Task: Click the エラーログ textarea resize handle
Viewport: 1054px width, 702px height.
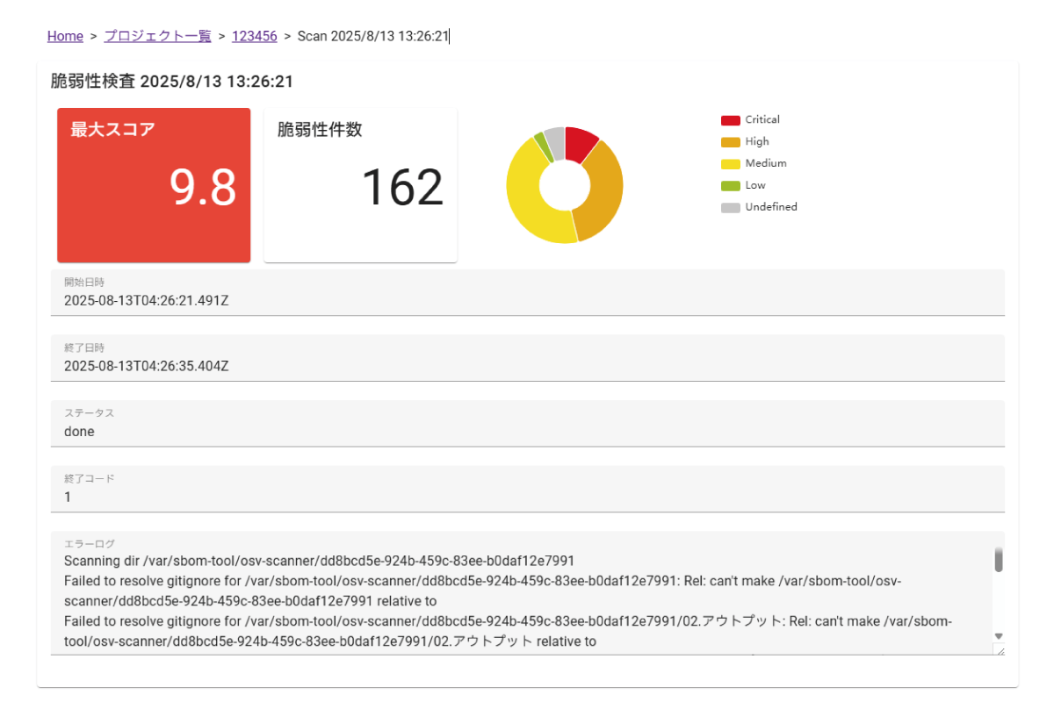Action: (x=999, y=650)
